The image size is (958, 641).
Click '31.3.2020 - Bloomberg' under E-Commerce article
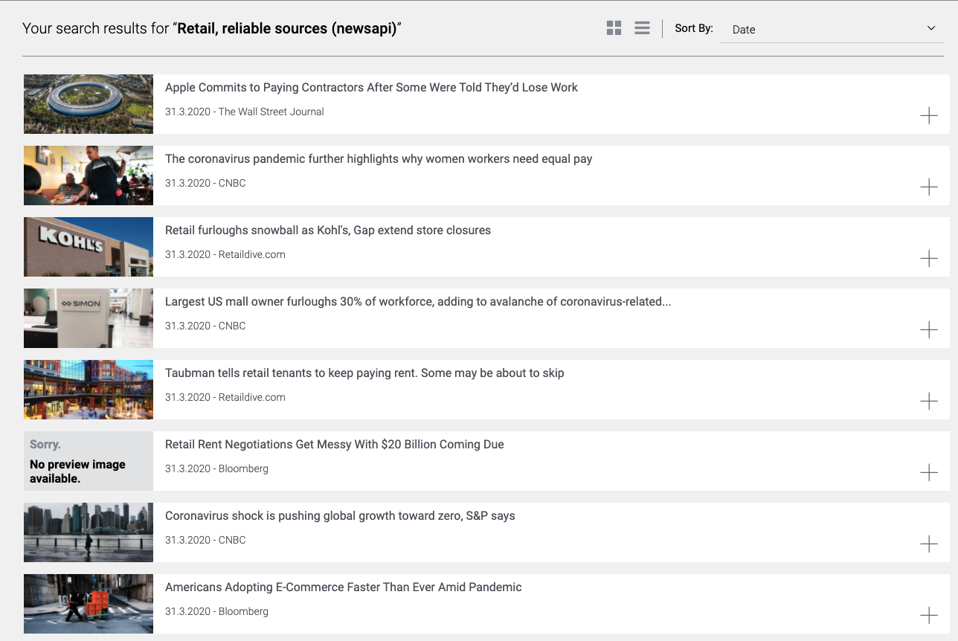point(216,611)
